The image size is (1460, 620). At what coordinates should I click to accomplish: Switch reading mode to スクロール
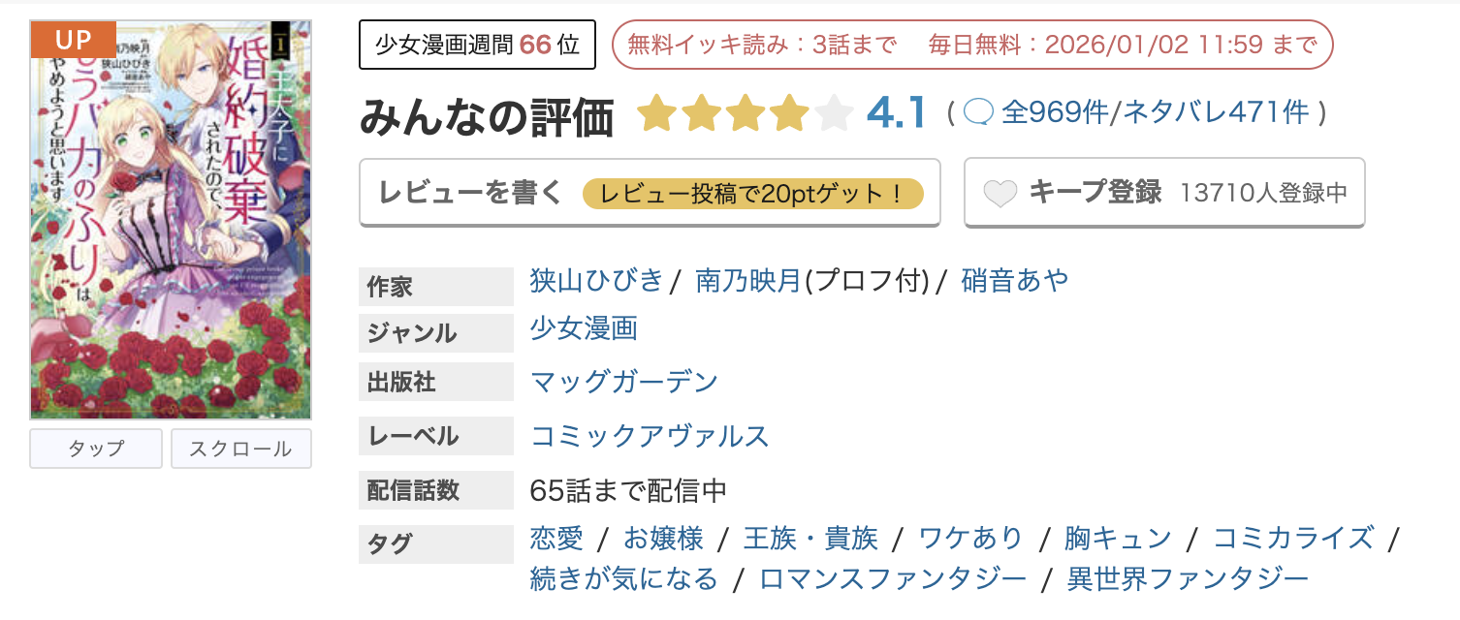[240, 448]
